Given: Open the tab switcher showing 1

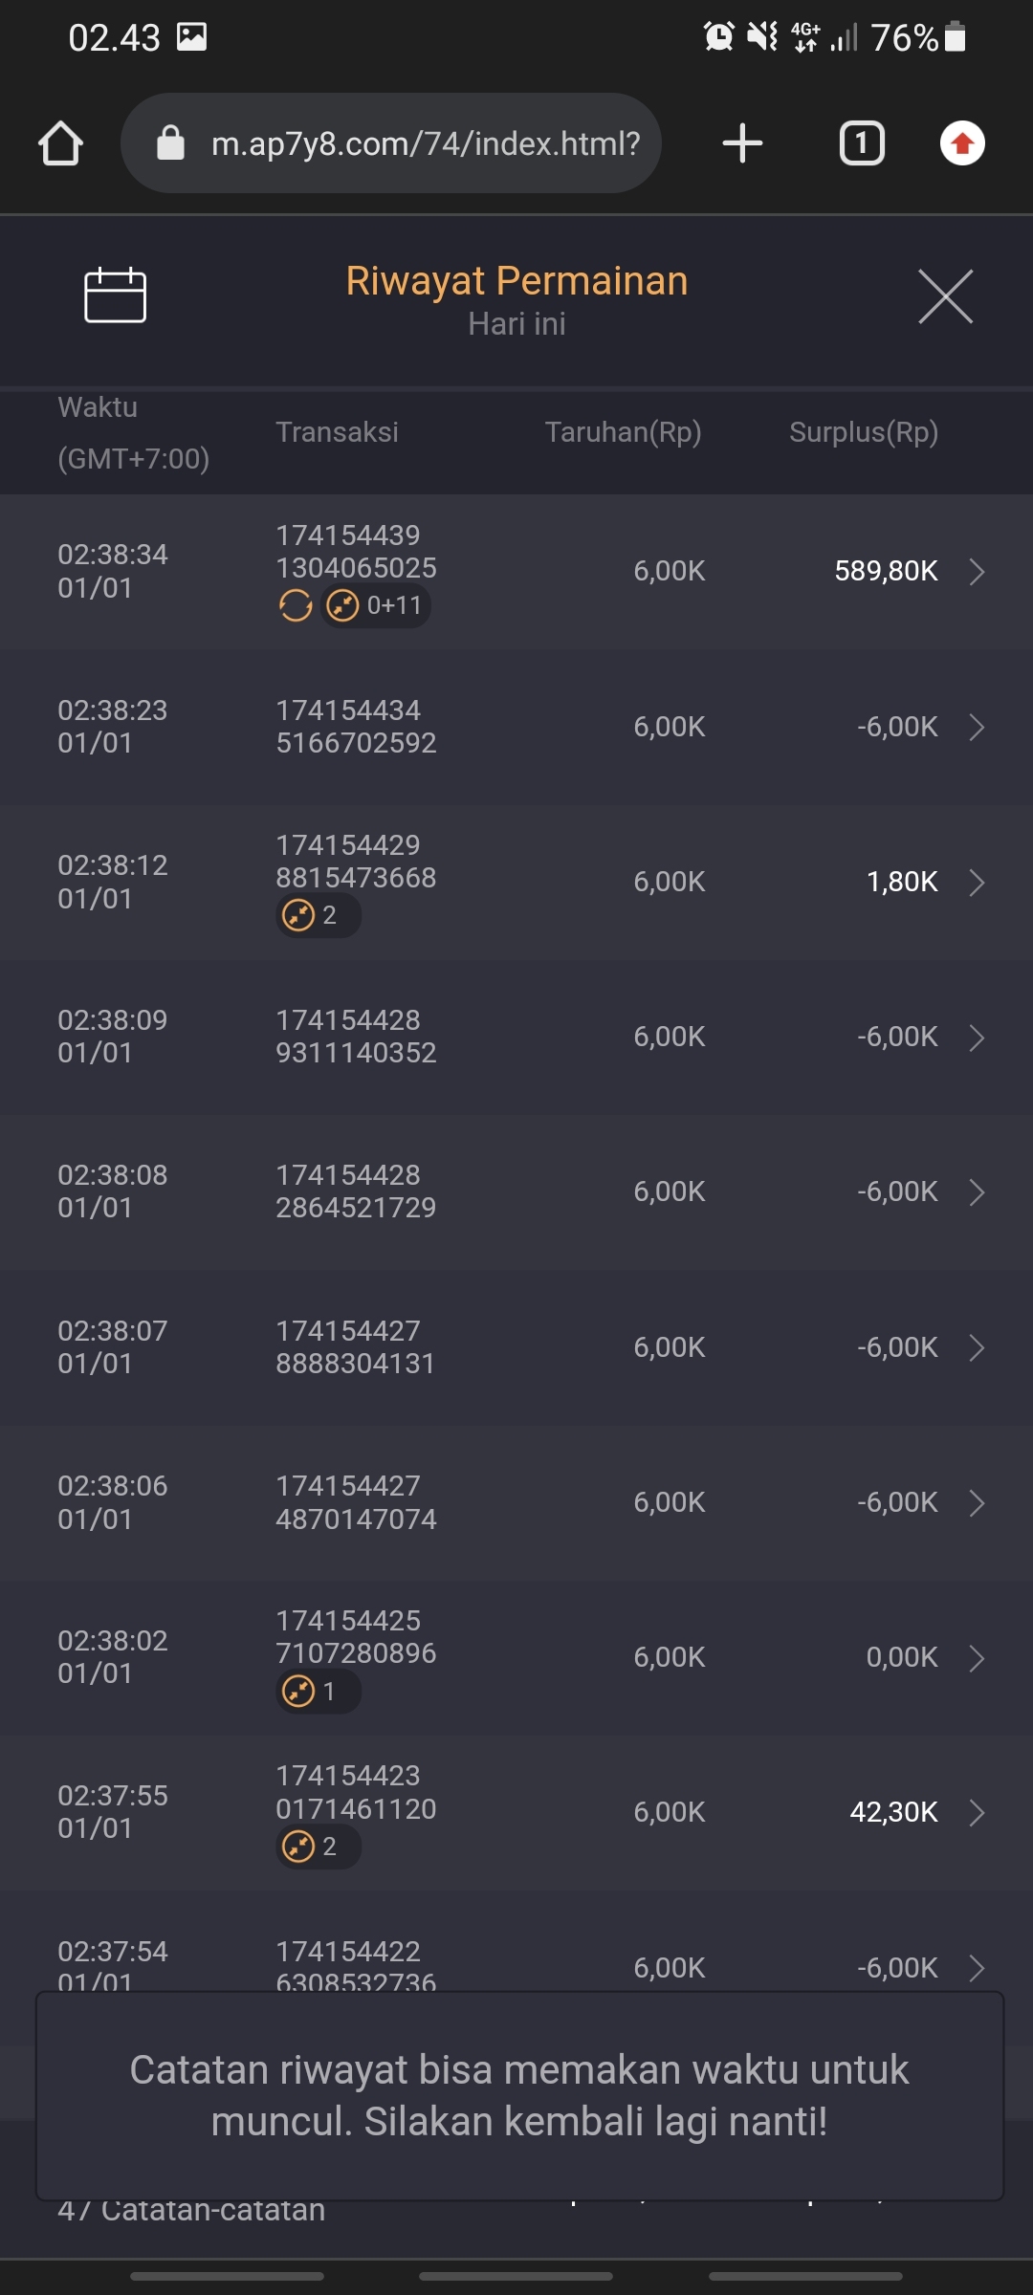Looking at the screenshot, I should [861, 143].
